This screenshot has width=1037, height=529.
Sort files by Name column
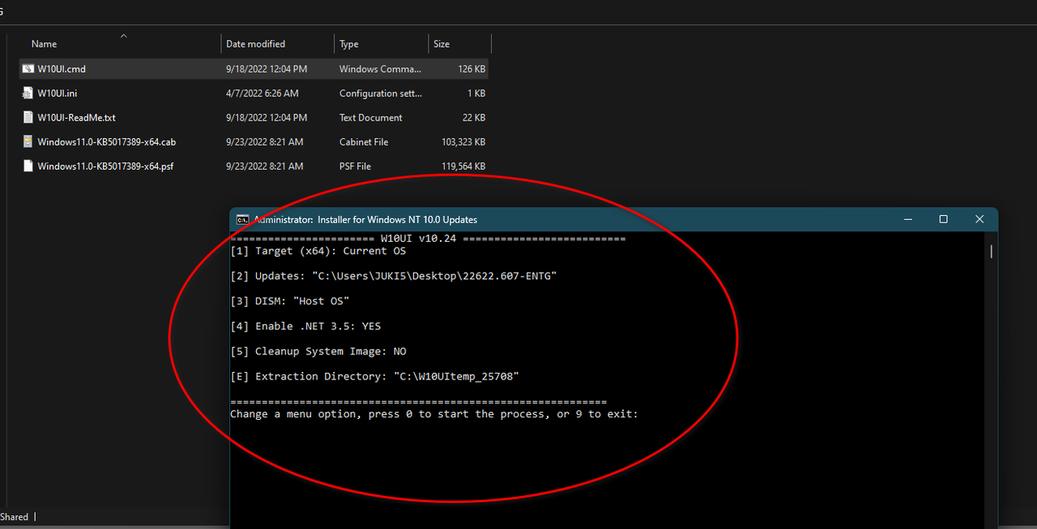pos(45,44)
